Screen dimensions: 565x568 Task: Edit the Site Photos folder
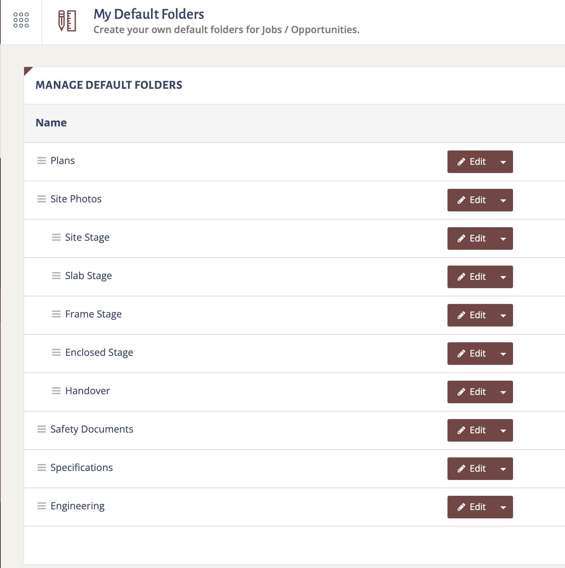tap(471, 200)
